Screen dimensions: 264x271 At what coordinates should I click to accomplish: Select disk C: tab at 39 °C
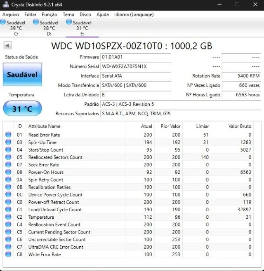(16, 28)
